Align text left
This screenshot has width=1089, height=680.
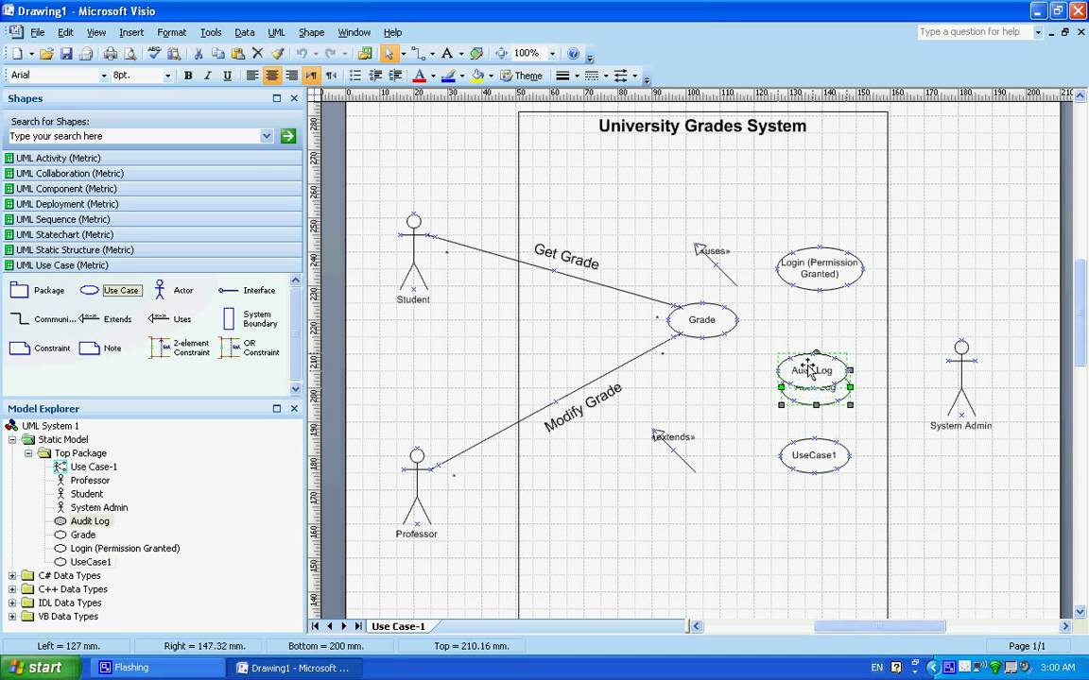pos(252,76)
